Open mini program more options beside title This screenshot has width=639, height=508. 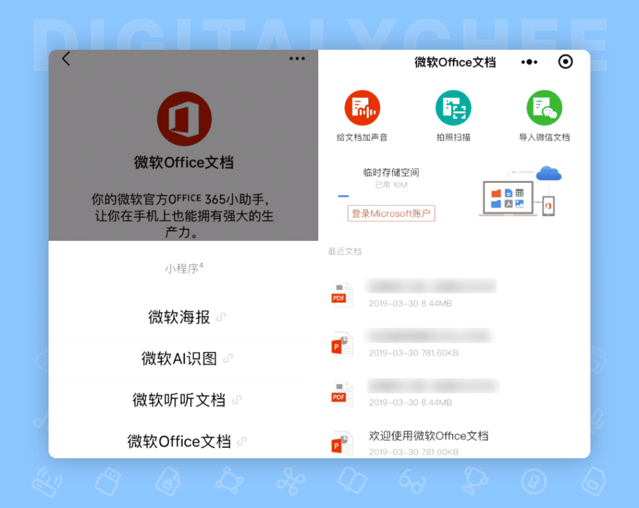tap(529, 62)
